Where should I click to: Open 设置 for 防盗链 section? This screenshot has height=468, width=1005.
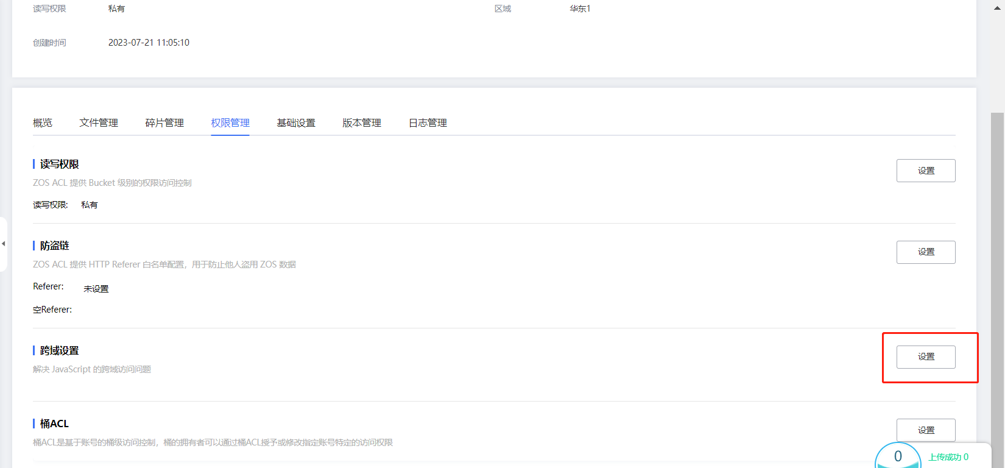(925, 252)
